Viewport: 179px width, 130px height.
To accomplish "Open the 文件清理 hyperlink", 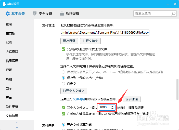I will [79, 99].
